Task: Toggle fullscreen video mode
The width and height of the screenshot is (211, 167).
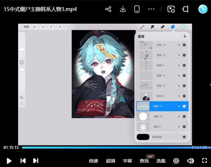Action: [204, 161]
